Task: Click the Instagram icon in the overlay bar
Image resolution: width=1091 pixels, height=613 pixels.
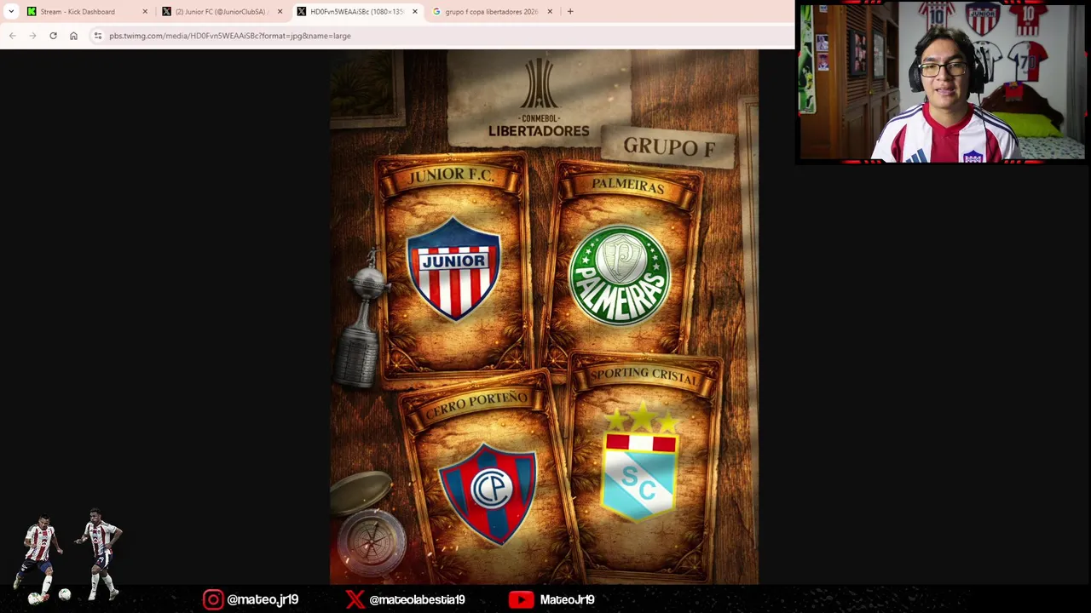Action: 213,599
